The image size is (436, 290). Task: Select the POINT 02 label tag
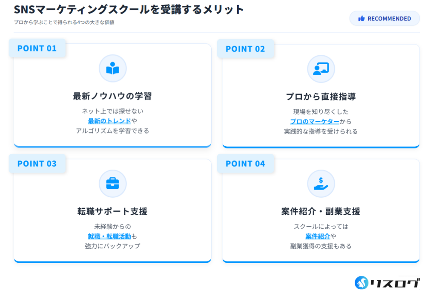(245, 49)
